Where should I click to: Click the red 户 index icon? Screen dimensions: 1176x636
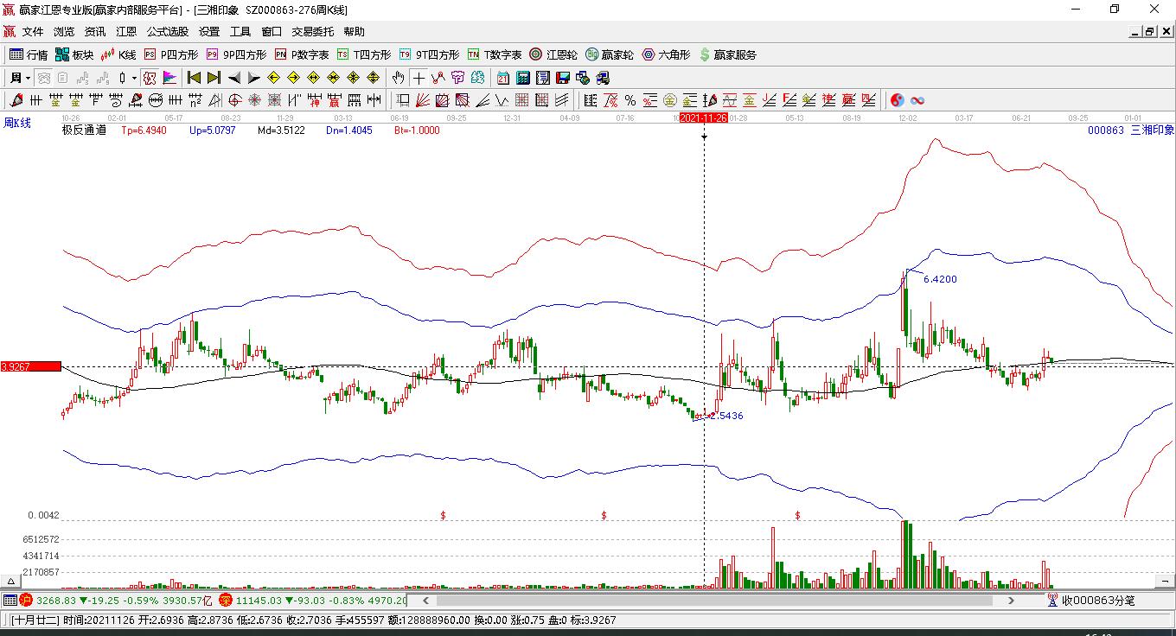point(25,600)
